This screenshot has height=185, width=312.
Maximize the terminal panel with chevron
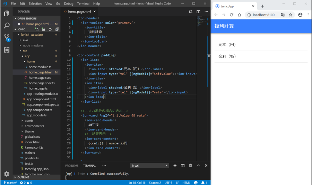(x=198, y=166)
